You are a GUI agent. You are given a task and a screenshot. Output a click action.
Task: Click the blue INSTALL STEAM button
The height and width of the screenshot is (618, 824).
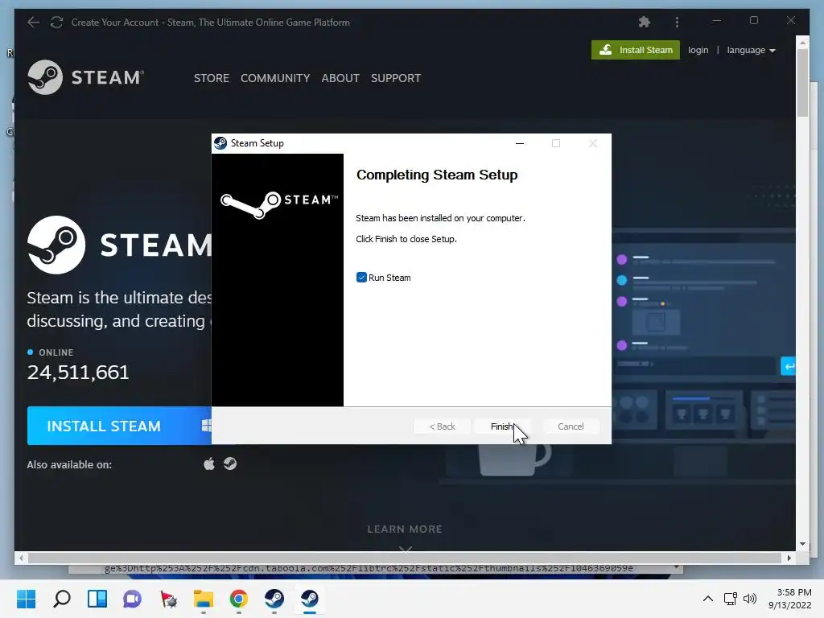click(x=119, y=426)
